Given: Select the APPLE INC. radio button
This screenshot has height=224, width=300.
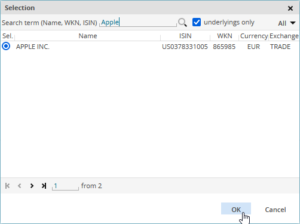Looking at the screenshot, I should point(6,46).
